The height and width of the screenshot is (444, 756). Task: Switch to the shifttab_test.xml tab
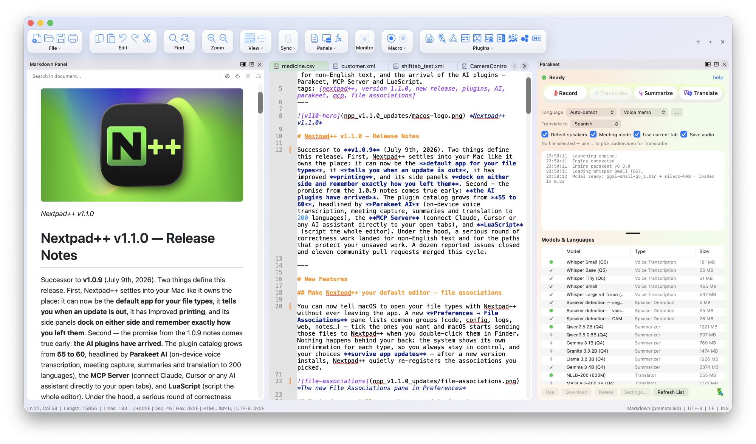pyautogui.click(x=422, y=66)
